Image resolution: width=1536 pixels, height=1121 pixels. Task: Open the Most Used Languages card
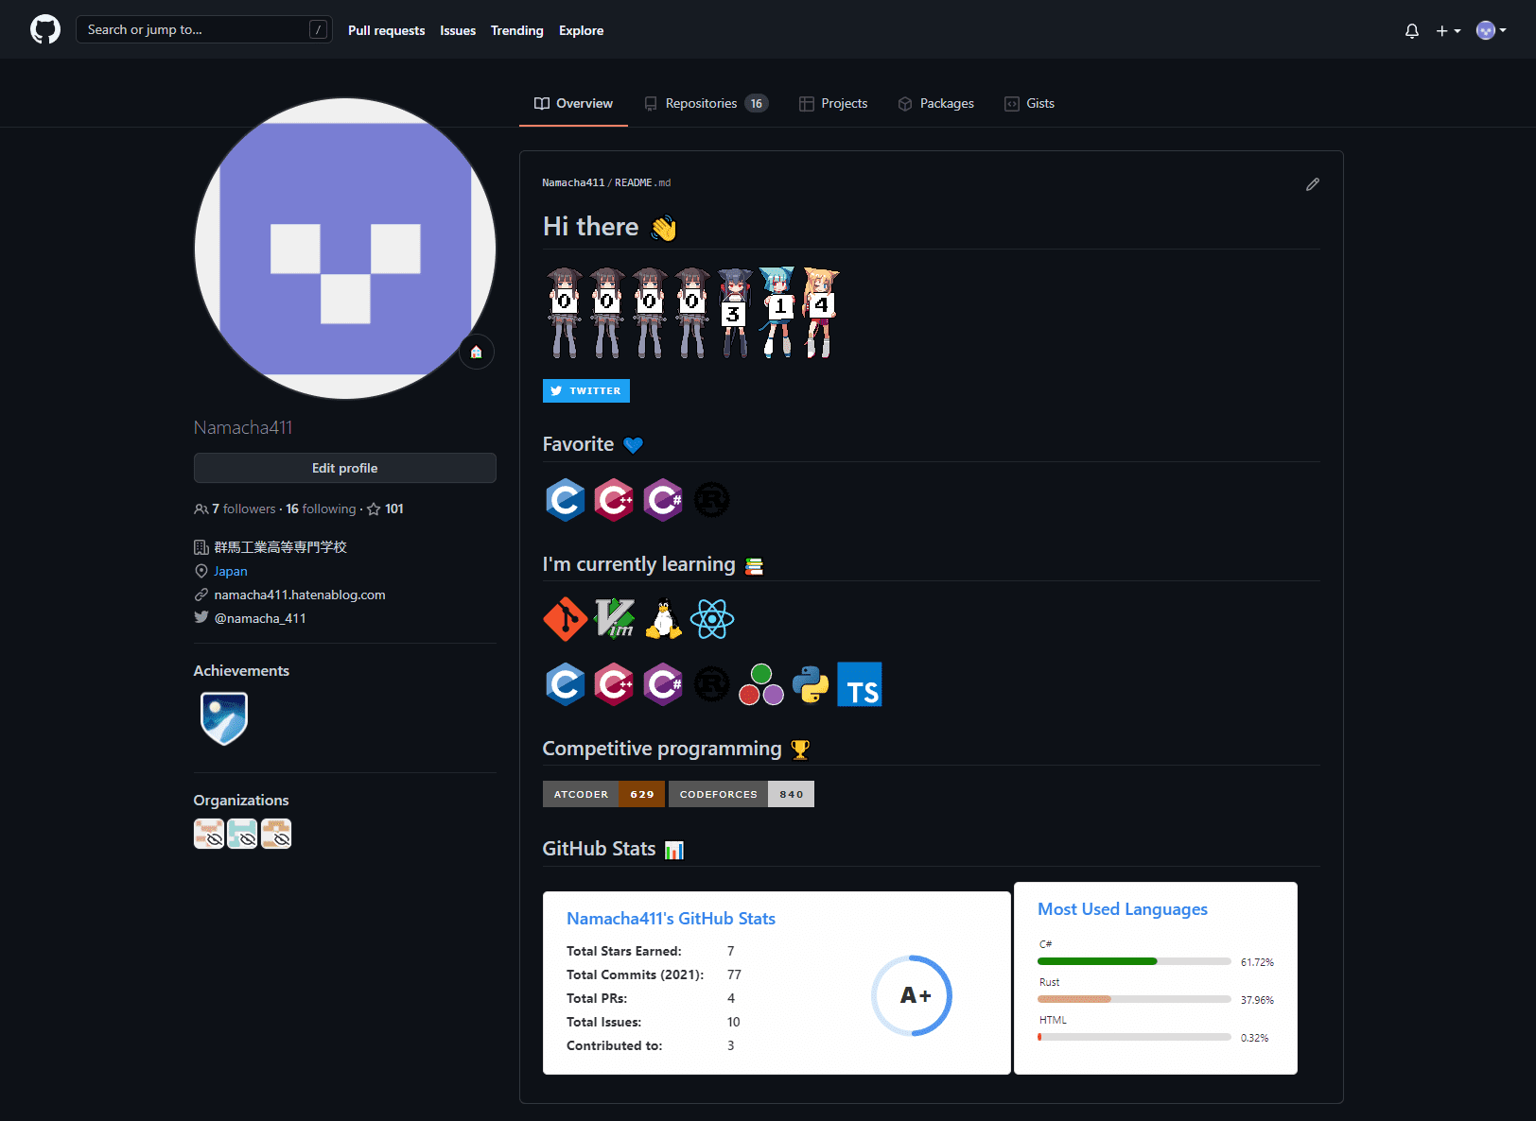click(1156, 978)
